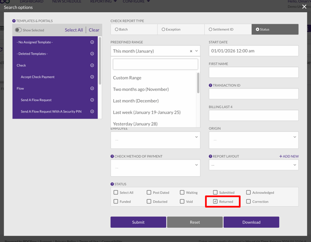Focus the predefined range search box
This screenshot has width=311, height=242.
click(155, 64)
